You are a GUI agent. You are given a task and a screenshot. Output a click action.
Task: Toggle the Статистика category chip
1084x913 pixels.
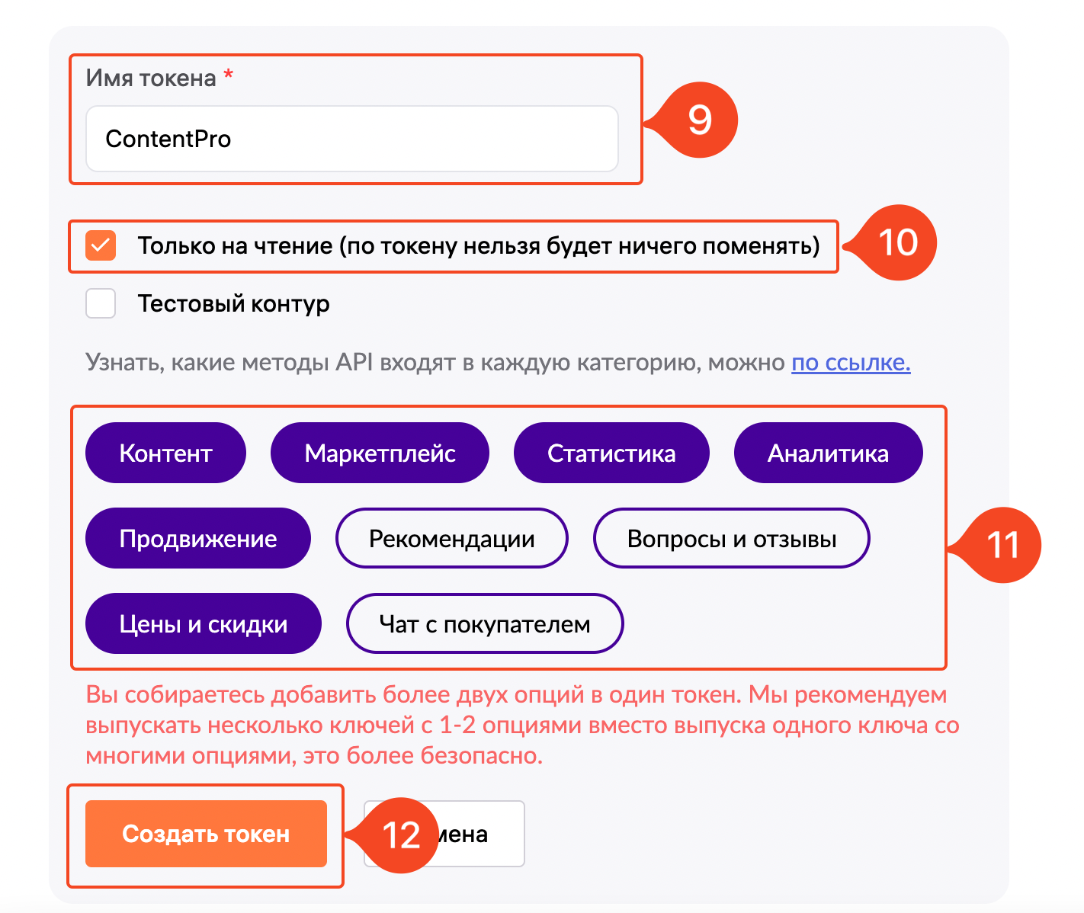pyautogui.click(x=611, y=453)
